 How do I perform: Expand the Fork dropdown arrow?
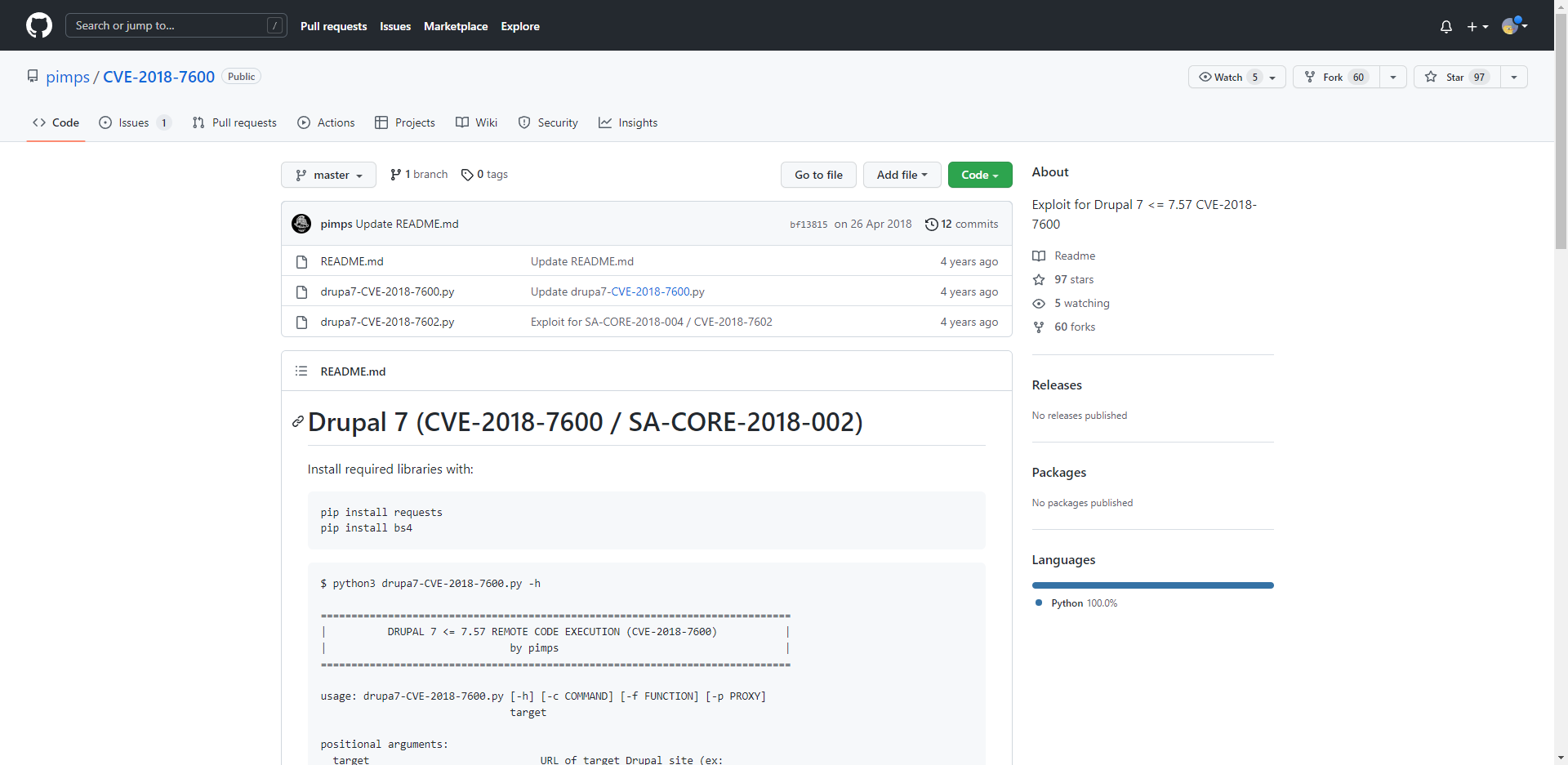click(x=1393, y=77)
